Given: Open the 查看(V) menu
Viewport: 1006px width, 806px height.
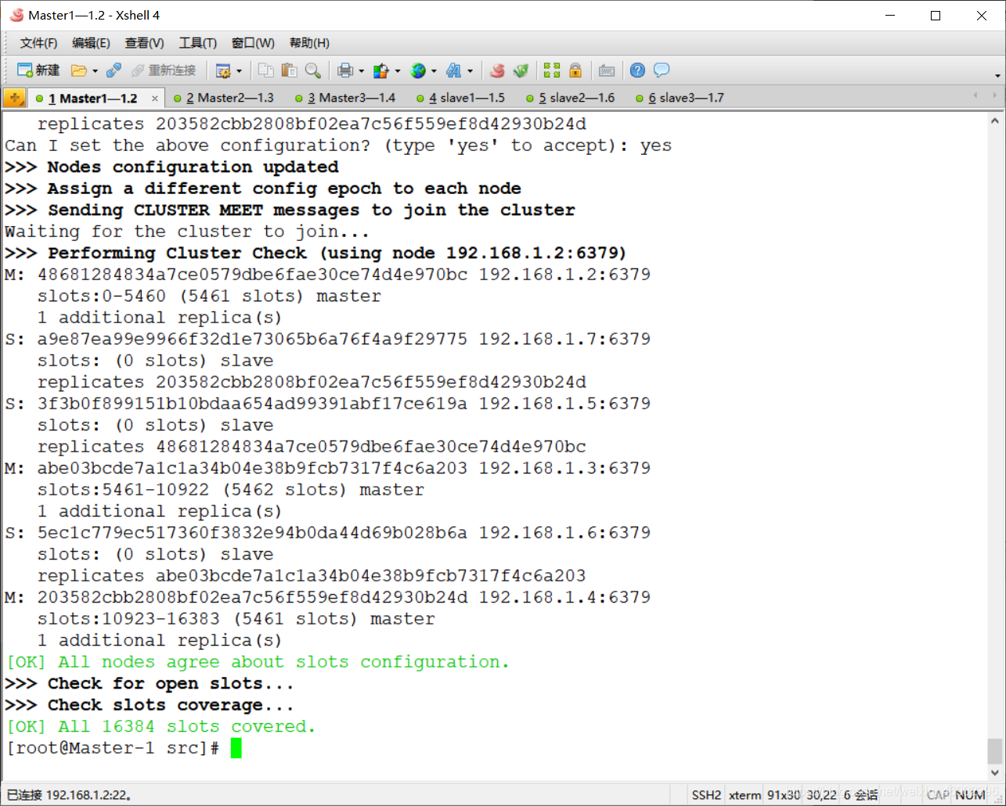Looking at the screenshot, I should point(144,43).
